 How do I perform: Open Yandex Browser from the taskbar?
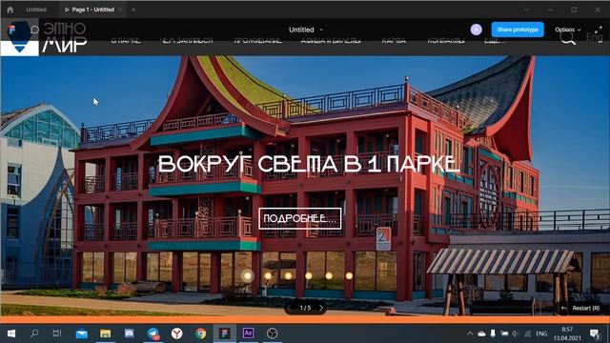[177, 333]
